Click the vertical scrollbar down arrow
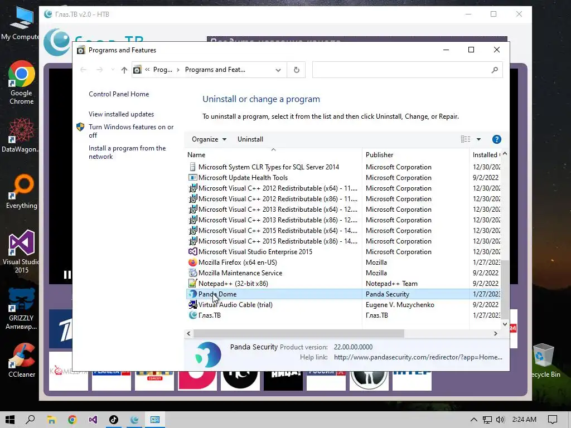The image size is (571, 428). 504,324
